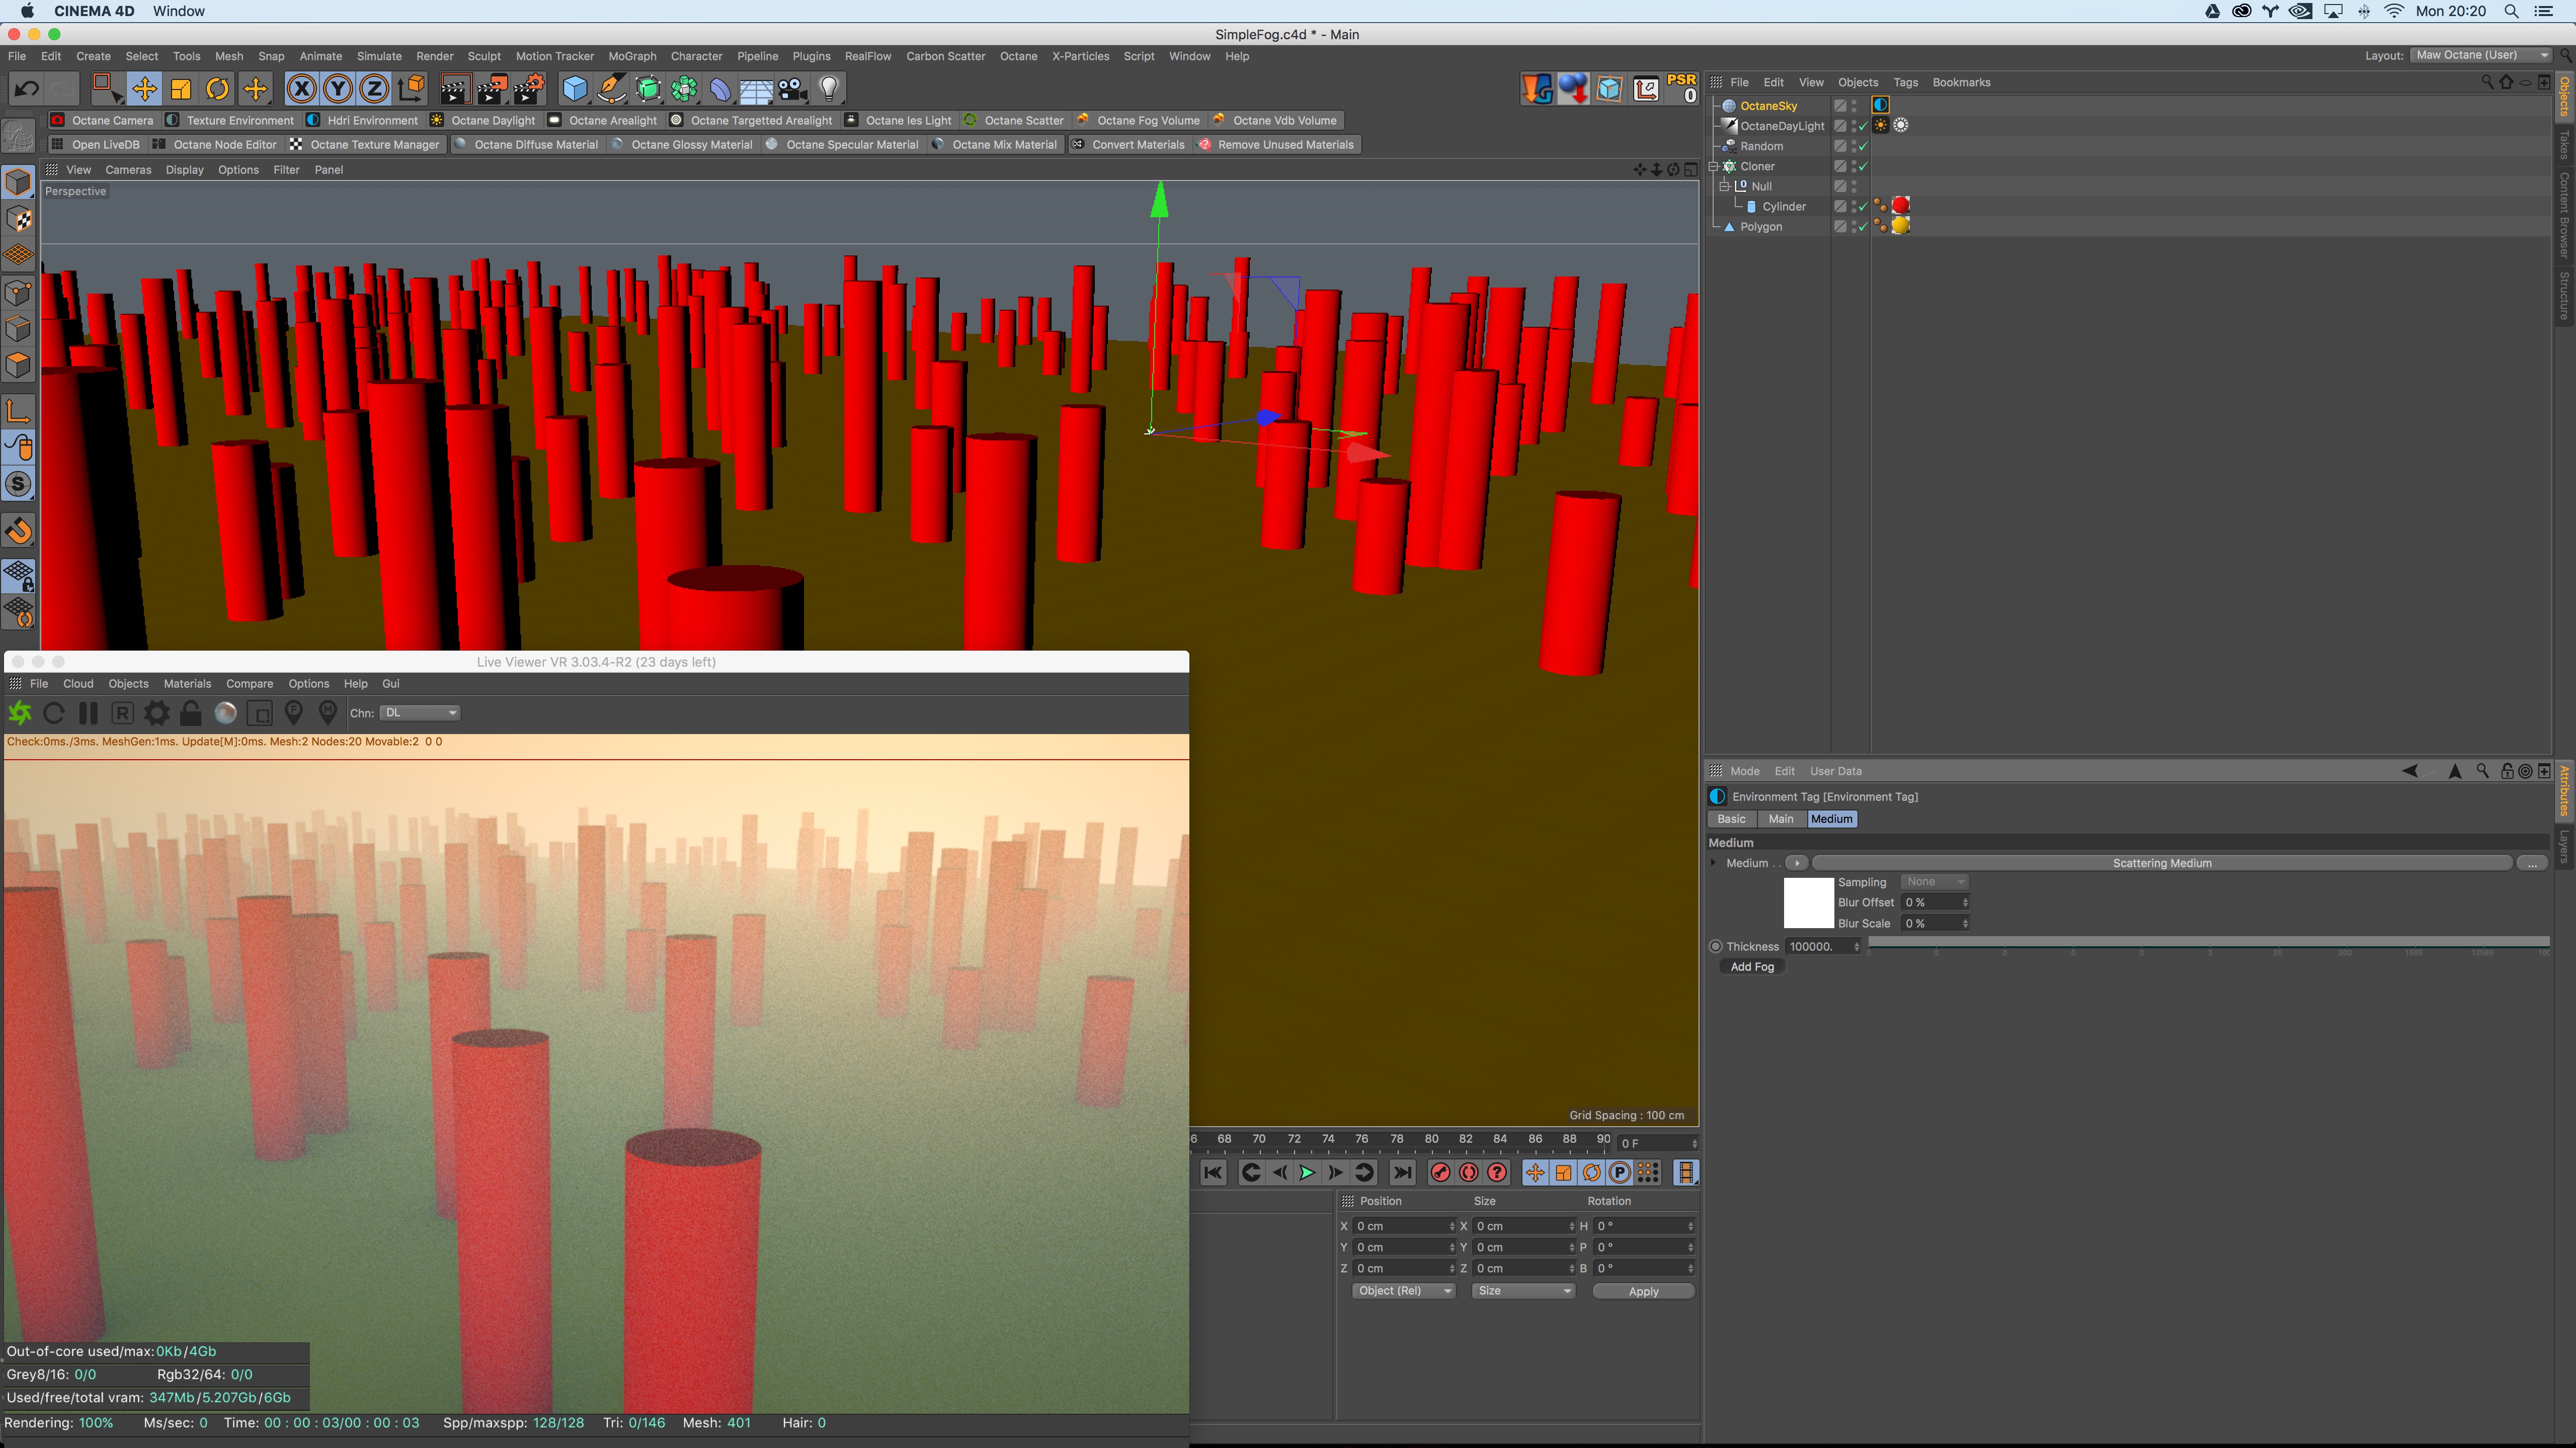Toggle the Random effector enable checkmark
The width and height of the screenshot is (2576, 1448).
(1863, 146)
